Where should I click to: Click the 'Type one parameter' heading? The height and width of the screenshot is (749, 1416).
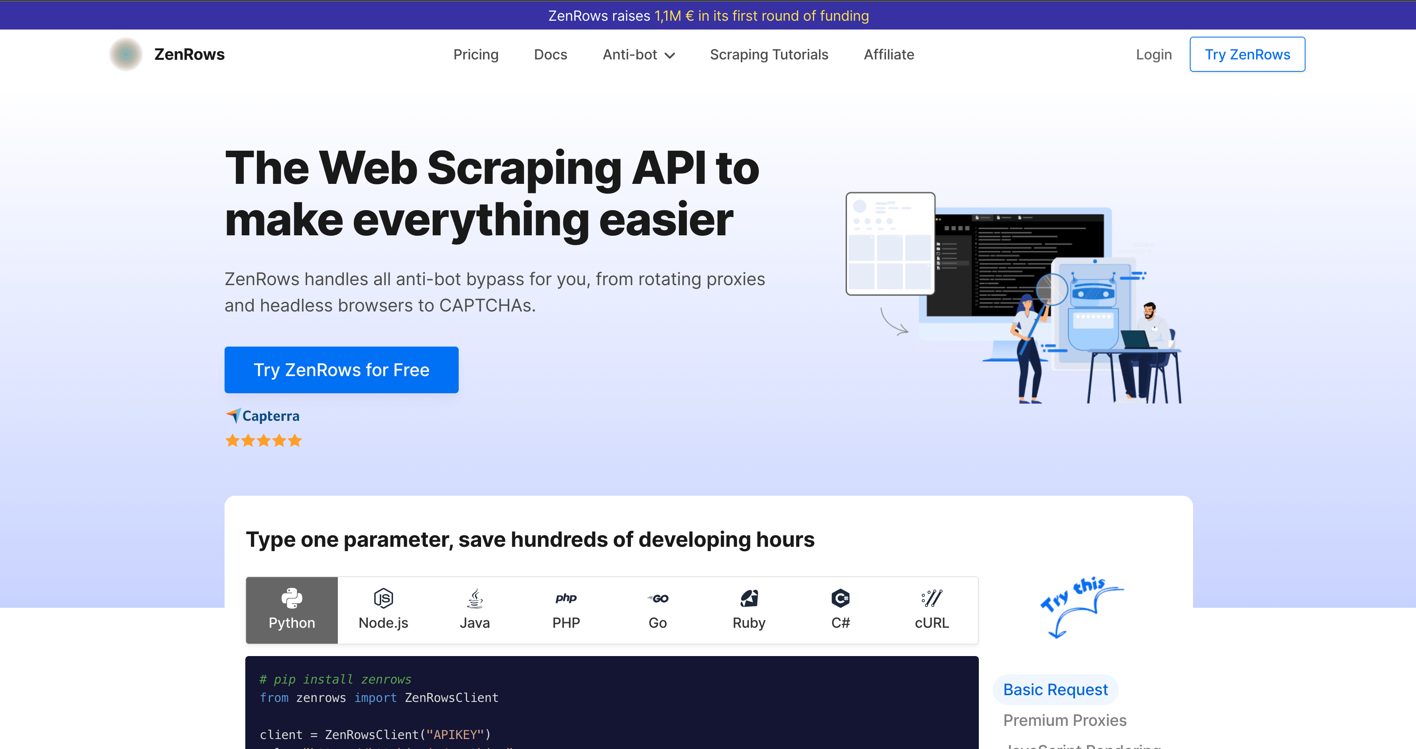tap(530, 540)
